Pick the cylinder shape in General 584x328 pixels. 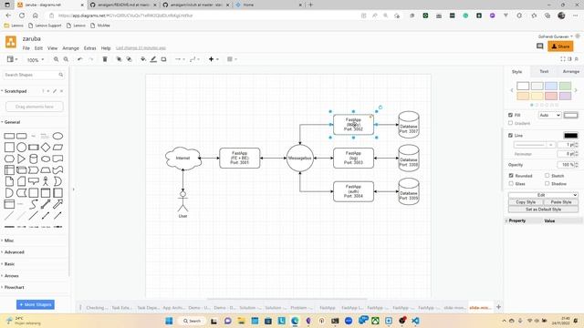coord(34,159)
